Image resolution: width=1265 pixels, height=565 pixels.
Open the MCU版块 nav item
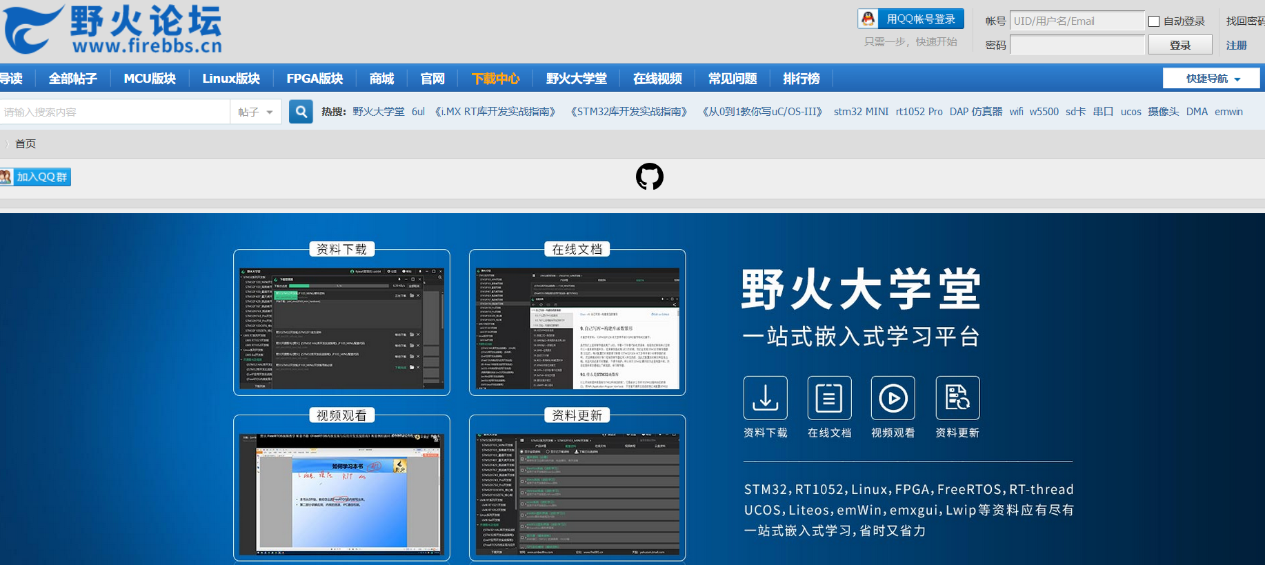point(150,79)
